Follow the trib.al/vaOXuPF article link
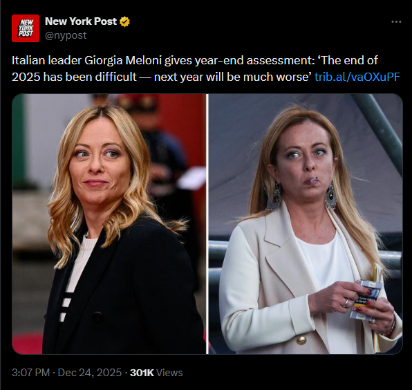This screenshot has width=412, height=390. (x=357, y=77)
